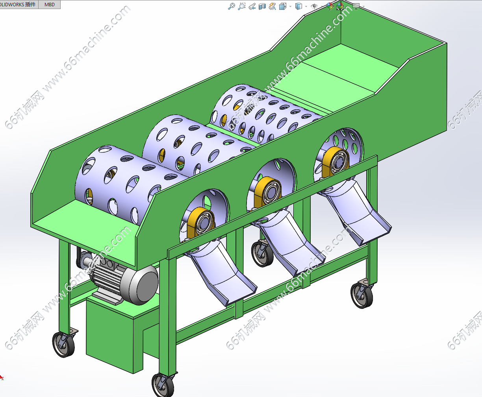Open the View Settings monitor icon
This screenshot has height=397, width=482.
coord(356,6)
